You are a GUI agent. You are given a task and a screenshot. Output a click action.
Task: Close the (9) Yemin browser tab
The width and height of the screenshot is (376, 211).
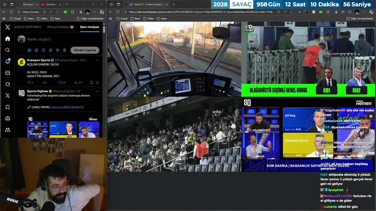[x=60, y=4]
